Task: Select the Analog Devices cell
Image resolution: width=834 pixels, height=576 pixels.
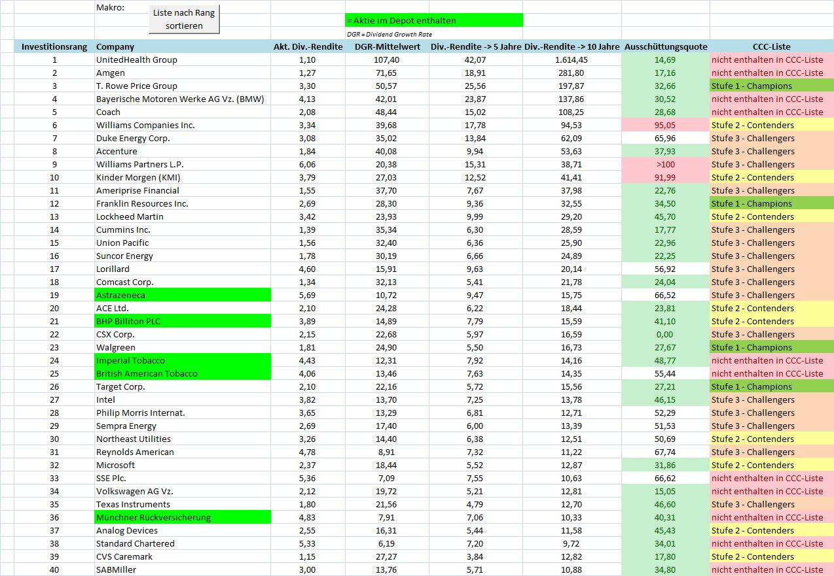Action: tap(183, 530)
